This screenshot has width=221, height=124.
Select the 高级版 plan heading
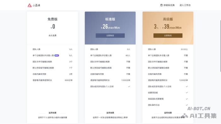168,19
